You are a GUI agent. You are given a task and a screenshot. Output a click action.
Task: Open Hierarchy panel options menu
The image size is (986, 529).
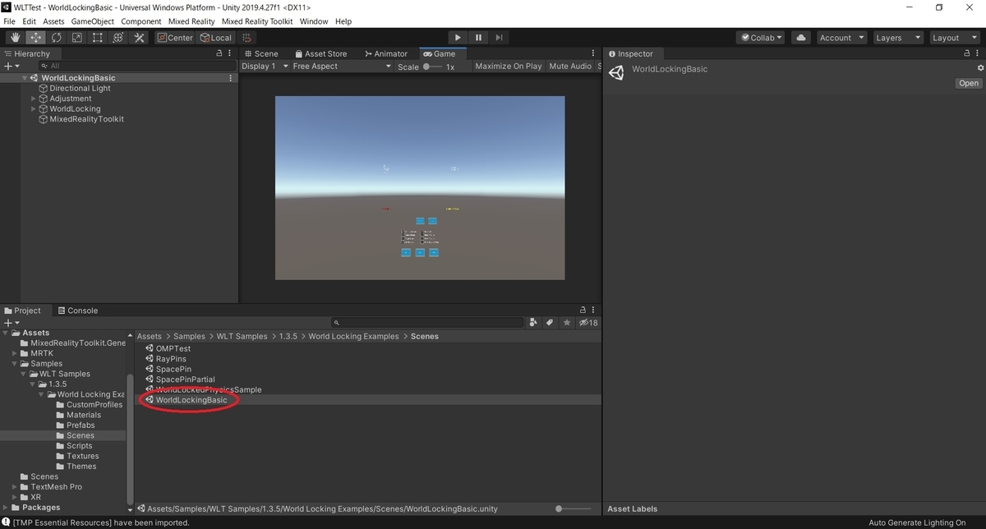[x=231, y=53]
